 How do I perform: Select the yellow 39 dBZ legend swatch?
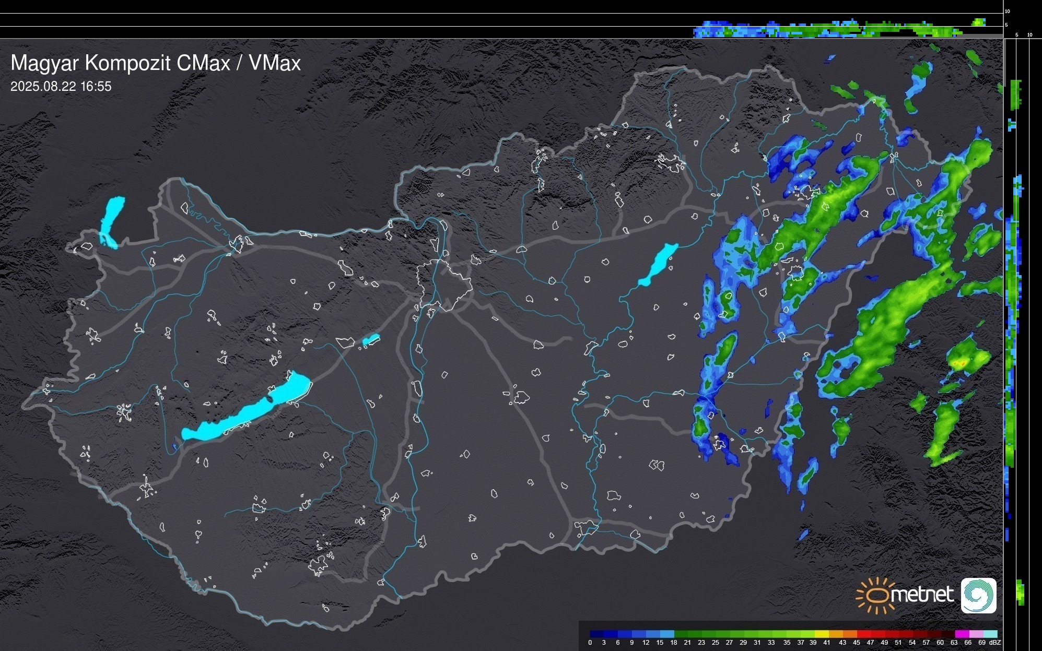click(821, 634)
